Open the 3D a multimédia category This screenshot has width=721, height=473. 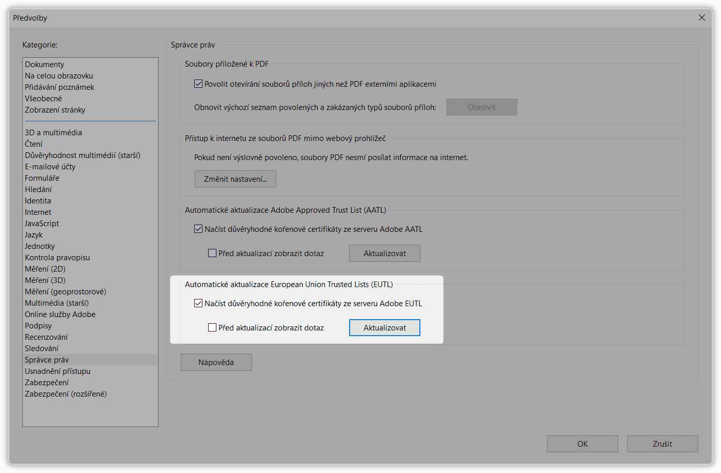pos(53,133)
